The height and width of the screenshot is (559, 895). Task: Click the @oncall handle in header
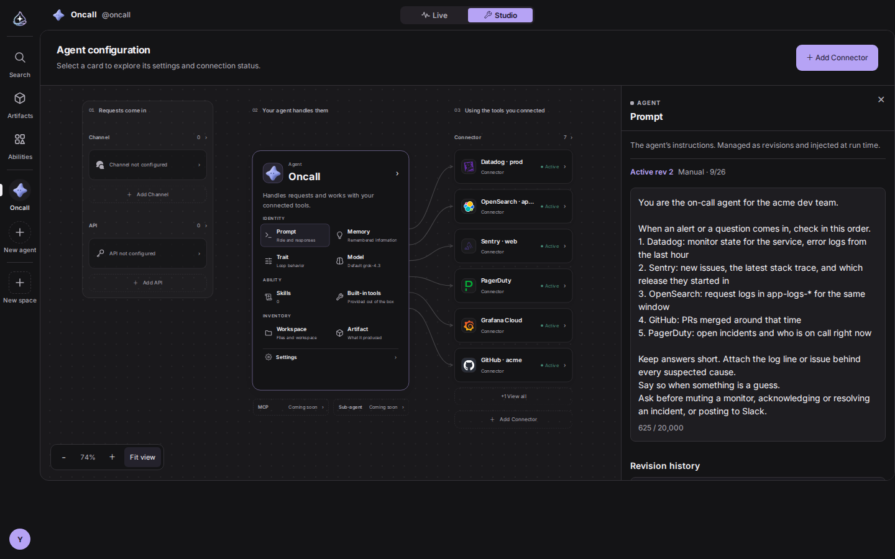(116, 15)
